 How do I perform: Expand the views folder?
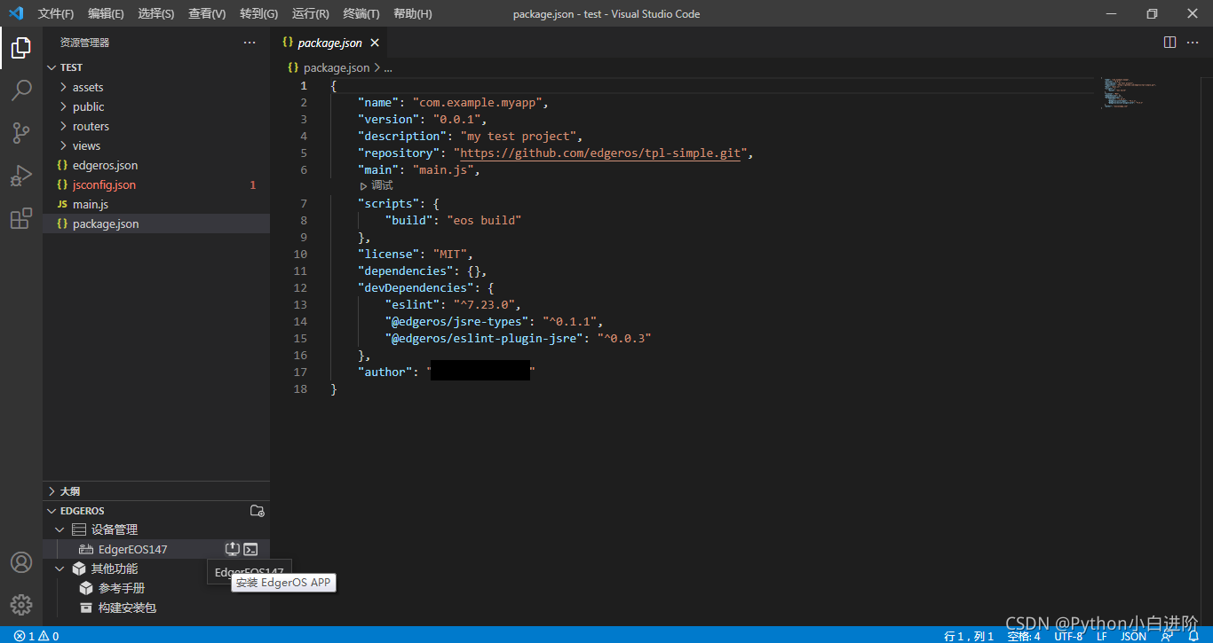[156, 145]
